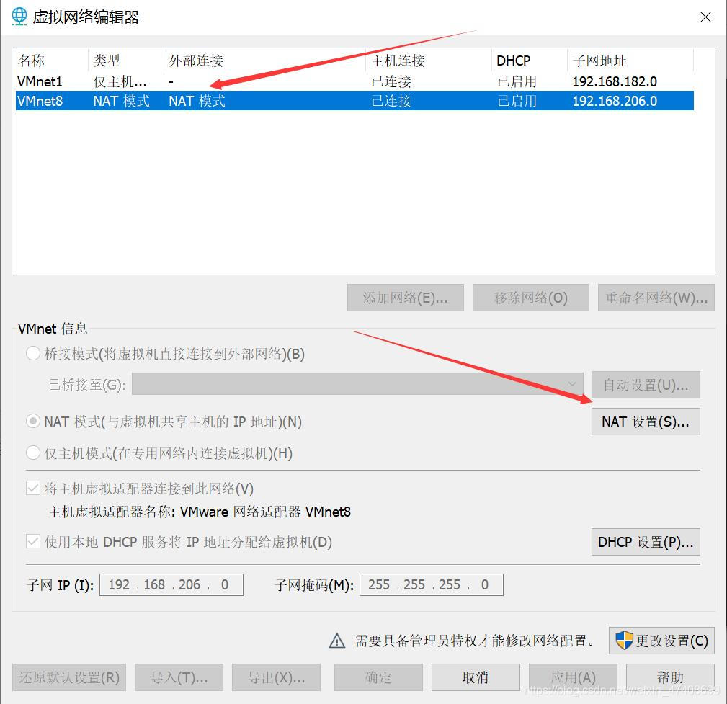Sort by the 类型 column header
727x704 pixels.
tap(125, 61)
